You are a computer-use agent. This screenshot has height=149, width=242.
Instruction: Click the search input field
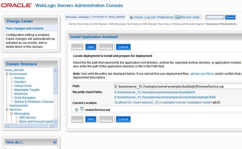click(215, 17)
